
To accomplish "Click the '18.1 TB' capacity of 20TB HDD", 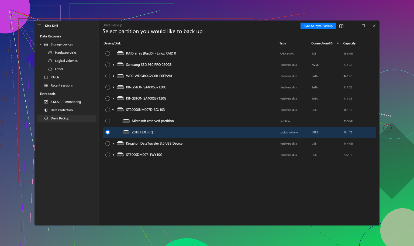I will (x=348, y=132).
